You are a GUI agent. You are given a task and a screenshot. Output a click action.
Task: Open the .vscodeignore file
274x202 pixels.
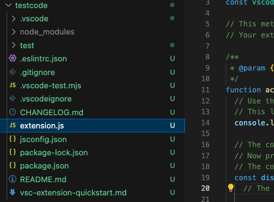(46, 99)
